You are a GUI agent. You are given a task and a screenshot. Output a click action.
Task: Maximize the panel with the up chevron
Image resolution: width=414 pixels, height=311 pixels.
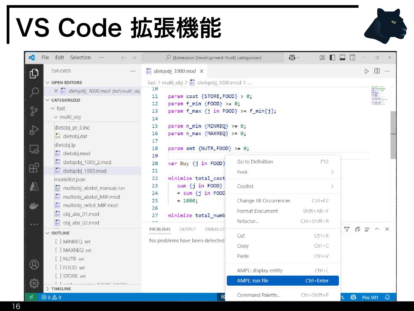point(377,229)
